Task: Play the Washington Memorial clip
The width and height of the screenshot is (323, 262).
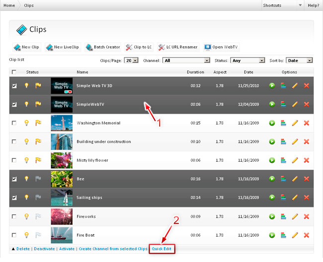Action: (272, 123)
